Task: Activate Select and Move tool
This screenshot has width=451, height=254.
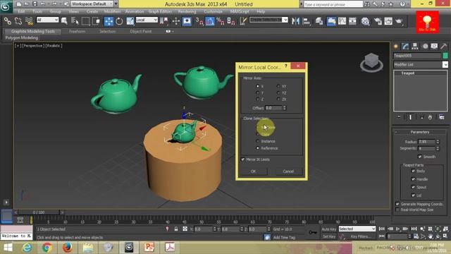Action: tap(109, 21)
